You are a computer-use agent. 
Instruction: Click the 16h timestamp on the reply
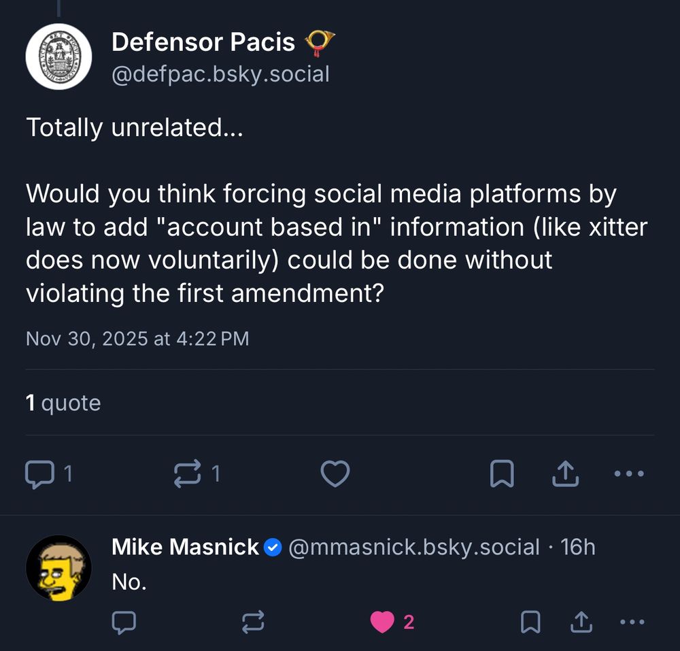coord(581,547)
